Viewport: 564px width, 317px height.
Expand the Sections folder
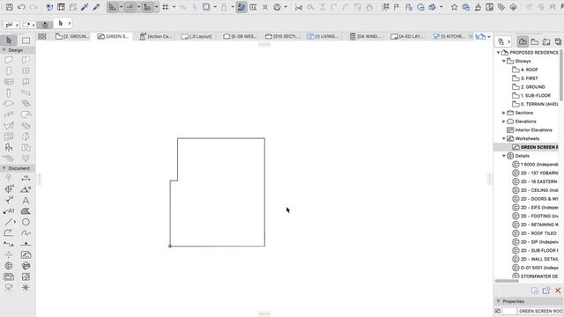pos(504,113)
